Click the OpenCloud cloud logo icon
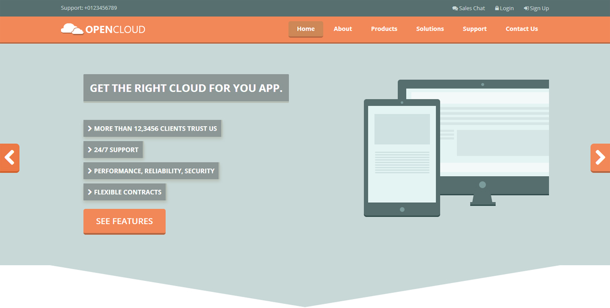Viewport: 610px width, 308px height. point(72,29)
